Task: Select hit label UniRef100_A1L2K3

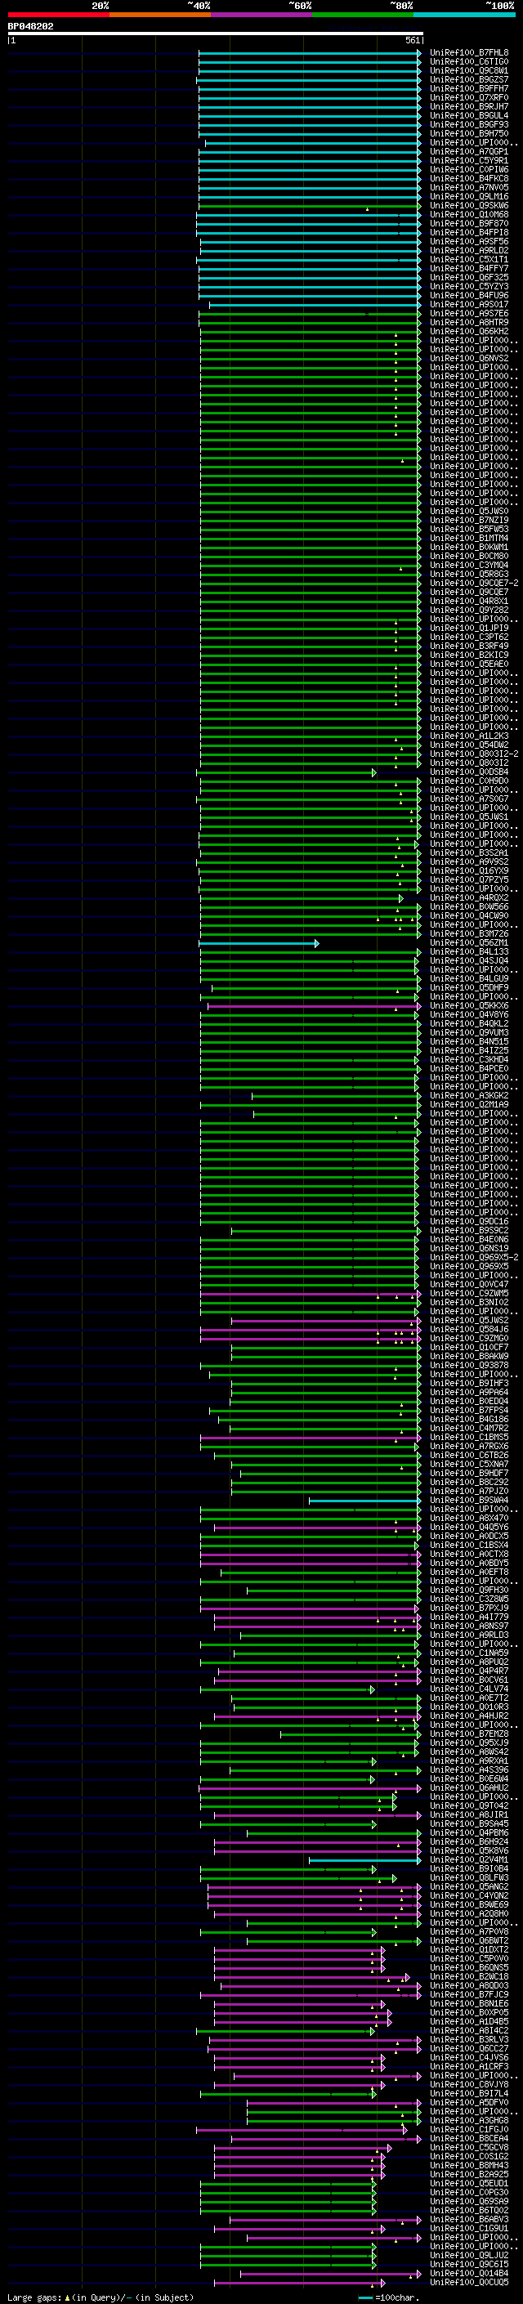Action: (469, 736)
